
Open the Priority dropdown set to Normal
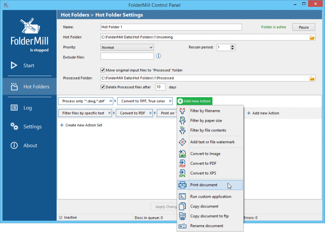(127, 47)
